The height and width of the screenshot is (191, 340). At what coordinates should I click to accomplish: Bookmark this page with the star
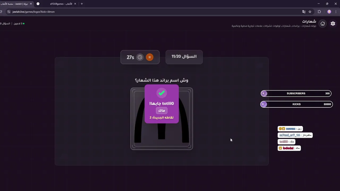point(310,12)
